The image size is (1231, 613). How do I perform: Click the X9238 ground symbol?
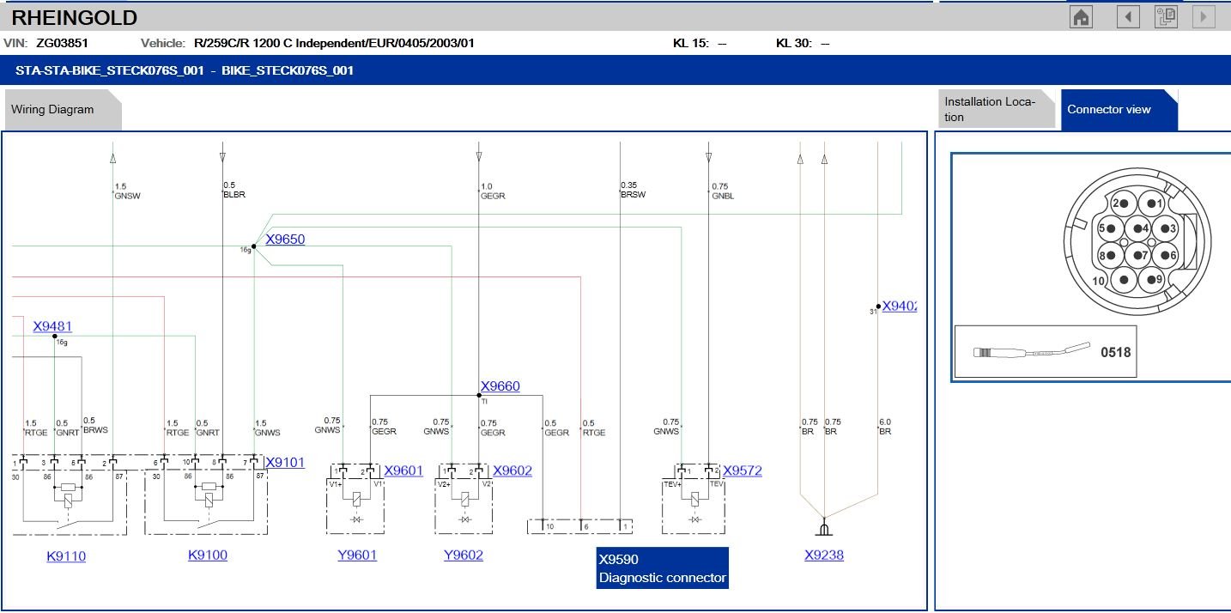823,527
